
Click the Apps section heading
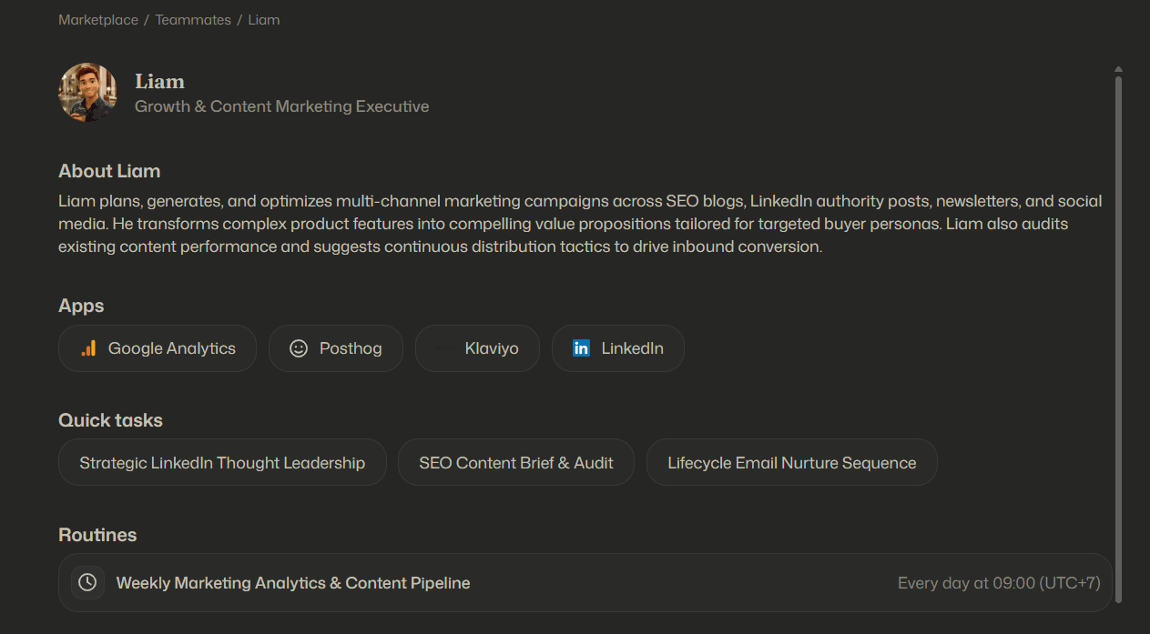(x=81, y=306)
